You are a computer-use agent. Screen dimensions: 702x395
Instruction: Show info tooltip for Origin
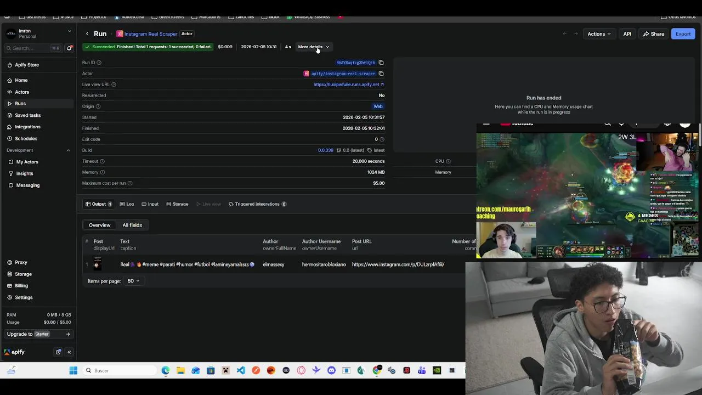[98, 106]
